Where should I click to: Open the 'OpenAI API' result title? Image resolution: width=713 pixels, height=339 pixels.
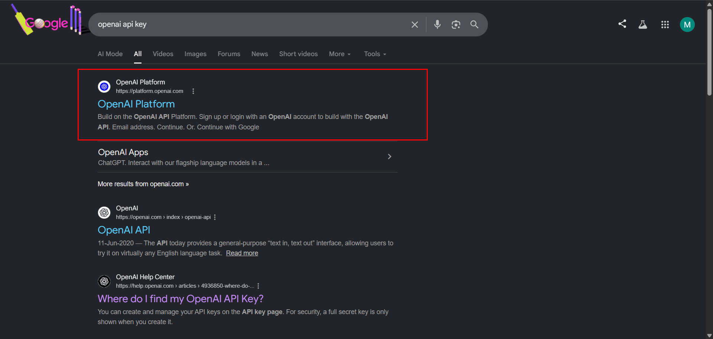124,230
